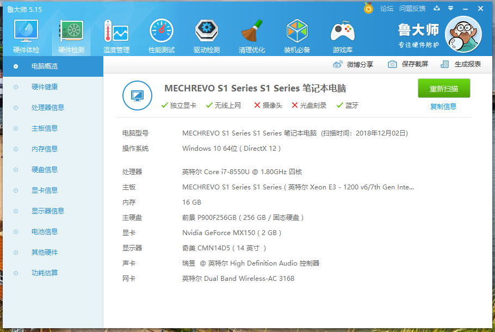Click the P900F256GB disk value
Screen dimensions: 495x332
point(243,218)
